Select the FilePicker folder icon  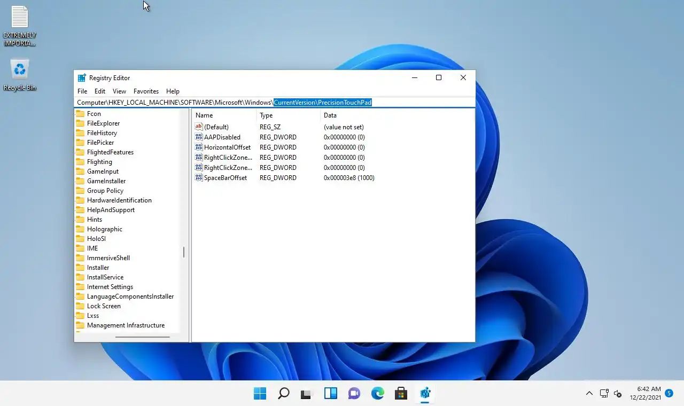click(x=80, y=143)
